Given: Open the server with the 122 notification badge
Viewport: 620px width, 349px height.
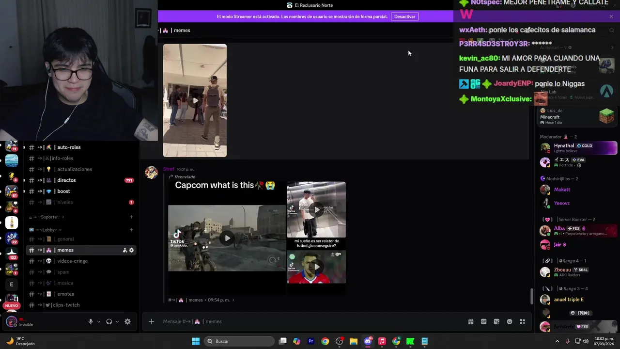Looking at the screenshot, I should pyautogui.click(x=12, y=253).
